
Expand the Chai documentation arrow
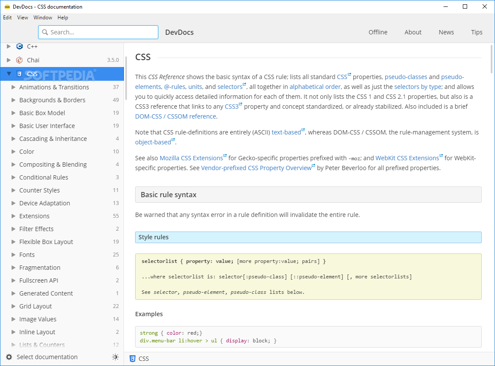9,60
